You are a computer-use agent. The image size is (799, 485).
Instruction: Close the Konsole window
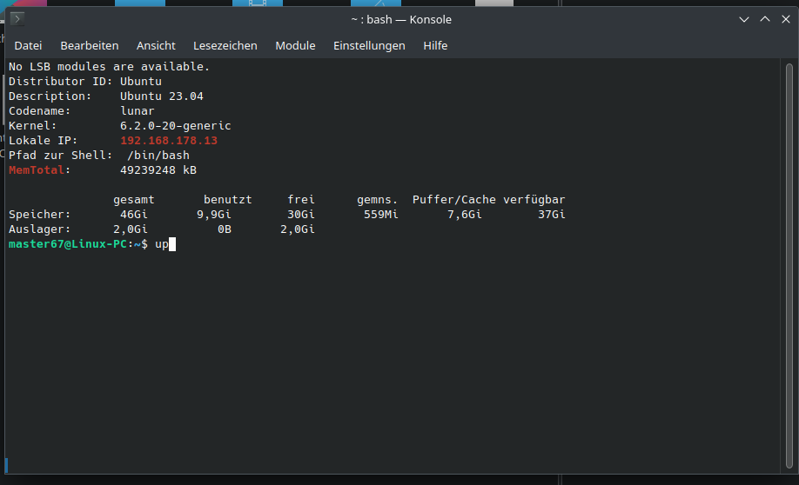[x=786, y=19]
